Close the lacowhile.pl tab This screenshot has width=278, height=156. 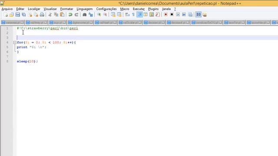click(268, 23)
